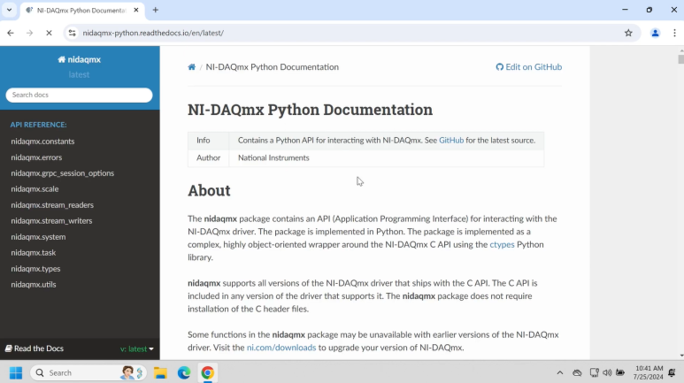Open Microsoft Edge from taskbar
The height and width of the screenshot is (383, 684).
point(184,373)
